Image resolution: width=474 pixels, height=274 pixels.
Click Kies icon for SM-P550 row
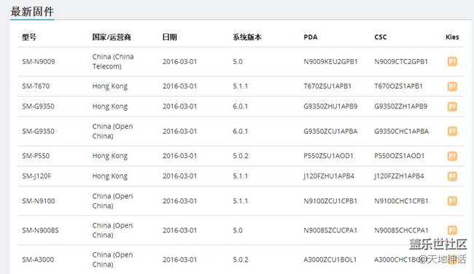452,156
